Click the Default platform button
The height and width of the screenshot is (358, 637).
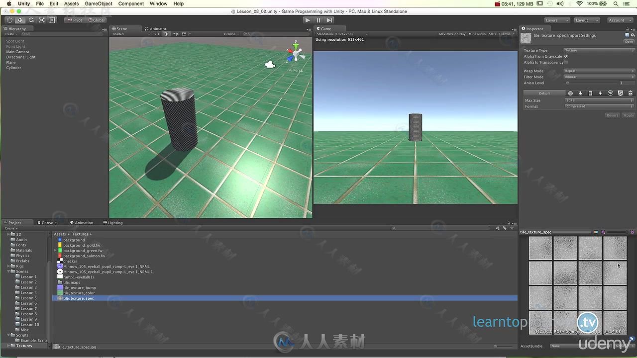point(544,93)
